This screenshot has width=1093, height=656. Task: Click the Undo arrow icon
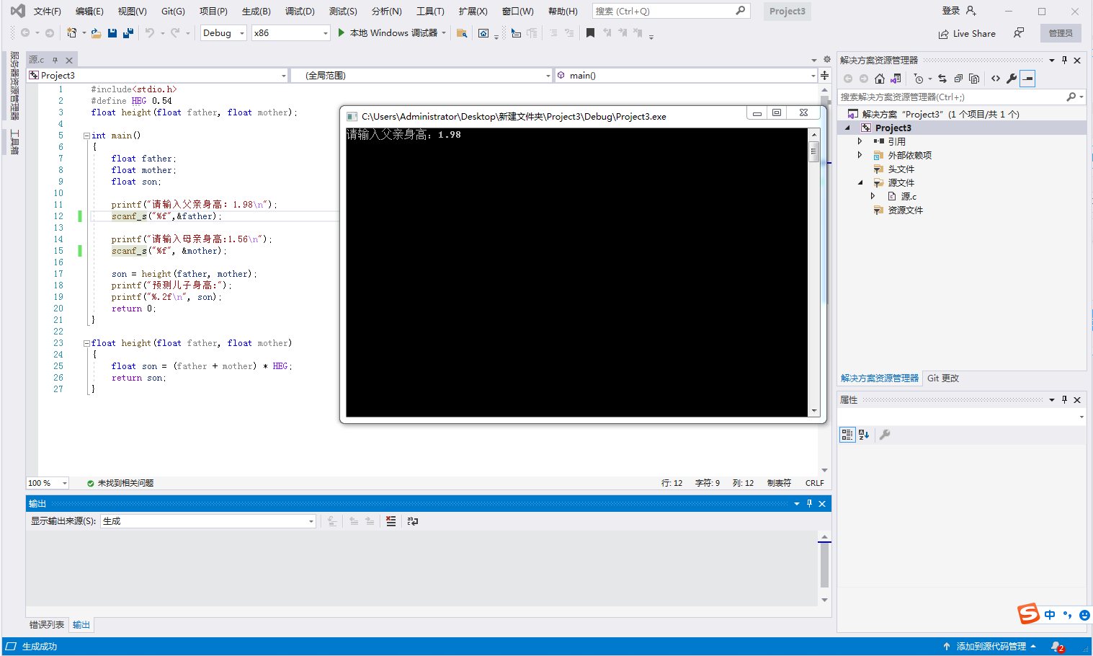pos(150,33)
